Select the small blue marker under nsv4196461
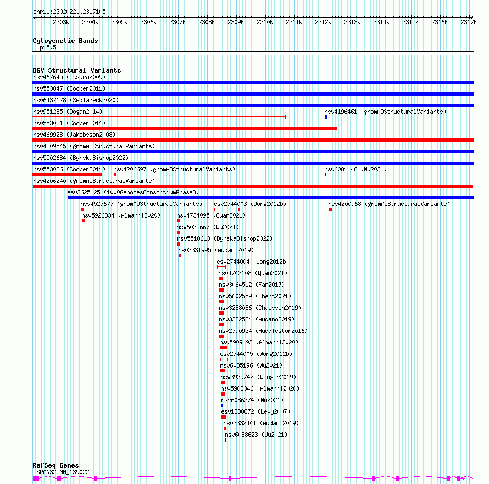489x484 pixels. [x=326, y=117]
